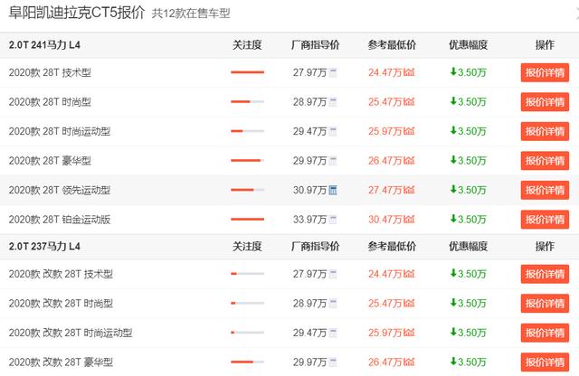Screen dimensions: 579x376
Task: Click attention bar for 28T 领先运动型
Action: tap(247, 190)
